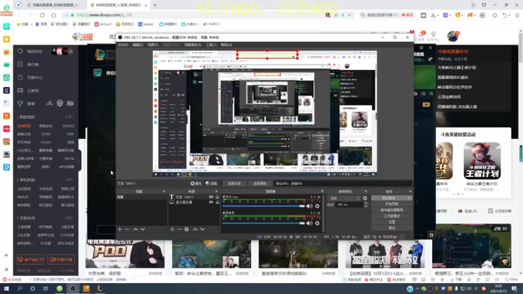This screenshot has height=294, width=523.
Task: Click Select Font button in OBS toolbar
Action: coord(234,184)
